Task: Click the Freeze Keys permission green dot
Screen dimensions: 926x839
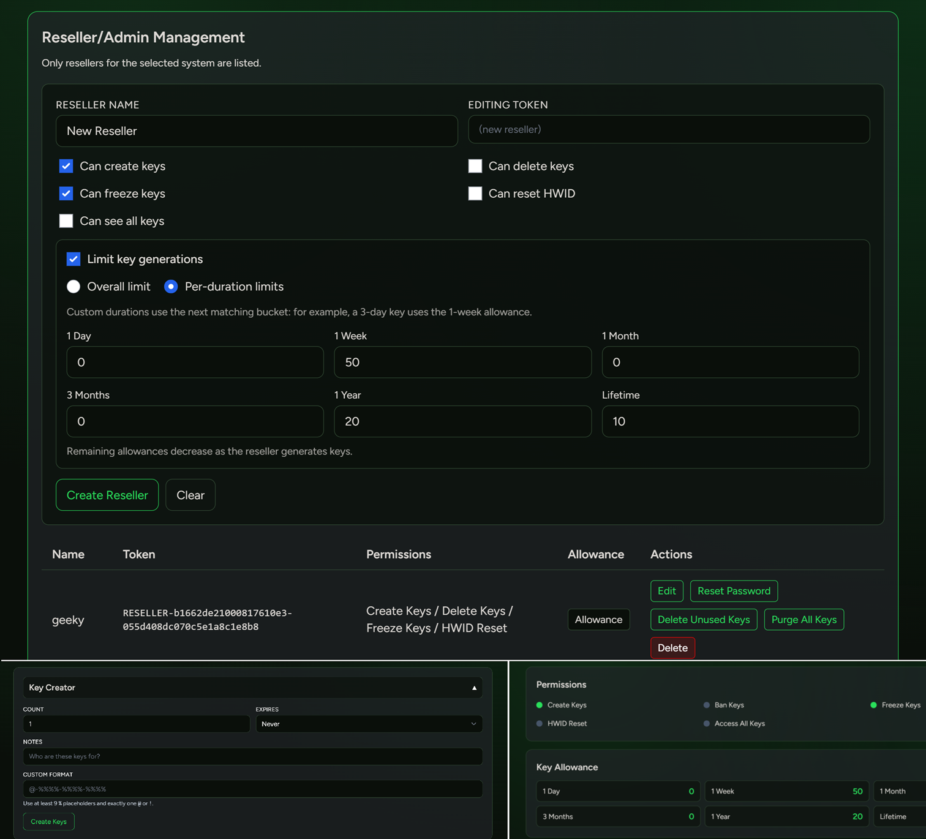Action: pos(874,705)
